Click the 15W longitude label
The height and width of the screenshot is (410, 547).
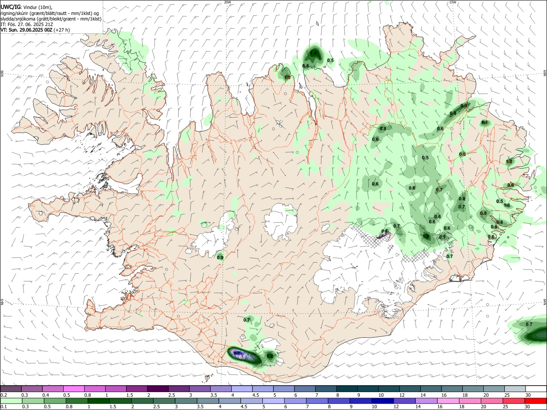[453, 2]
